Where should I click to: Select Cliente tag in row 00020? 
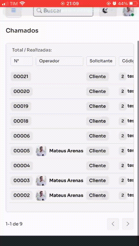(97, 91)
